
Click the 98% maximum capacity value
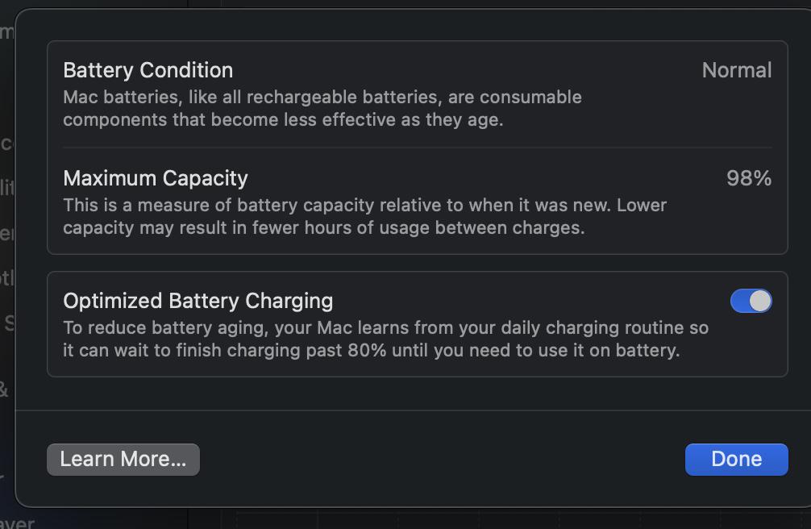749,178
